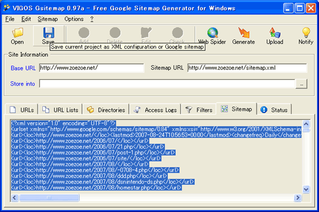Click the 2006/07/site/ URL line
The height and width of the screenshot is (212, 319).
coord(86,158)
